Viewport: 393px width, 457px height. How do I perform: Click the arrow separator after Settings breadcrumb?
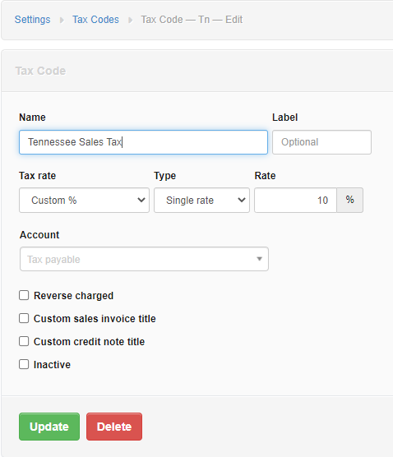(x=62, y=20)
